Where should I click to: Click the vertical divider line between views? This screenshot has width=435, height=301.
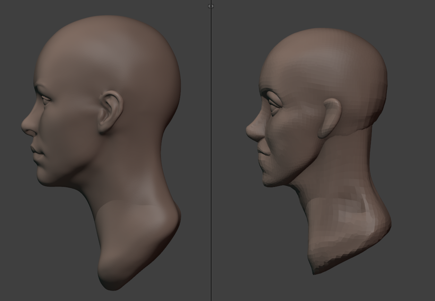point(211,156)
